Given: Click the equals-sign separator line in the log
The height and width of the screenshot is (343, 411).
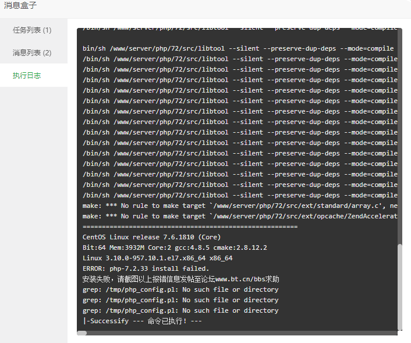Looking at the screenshot, I should (x=190, y=227).
